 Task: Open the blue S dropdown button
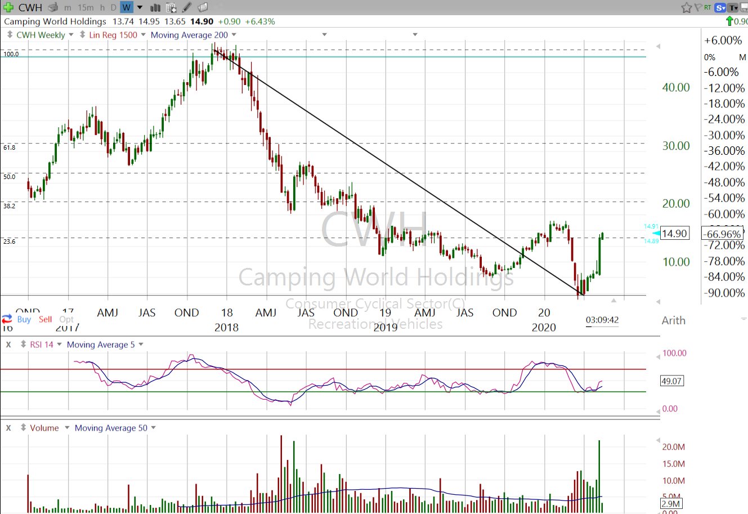(x=720, y=8)
